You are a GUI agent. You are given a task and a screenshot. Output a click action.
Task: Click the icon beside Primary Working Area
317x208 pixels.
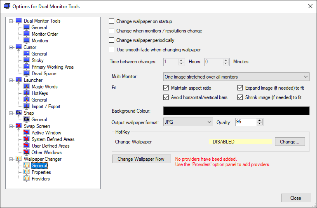tap(26, 67)
